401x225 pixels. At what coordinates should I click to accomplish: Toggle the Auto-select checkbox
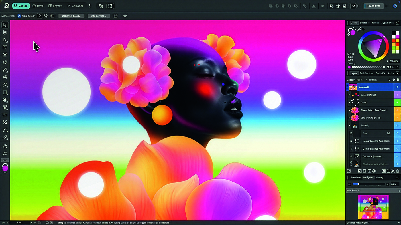19,16
